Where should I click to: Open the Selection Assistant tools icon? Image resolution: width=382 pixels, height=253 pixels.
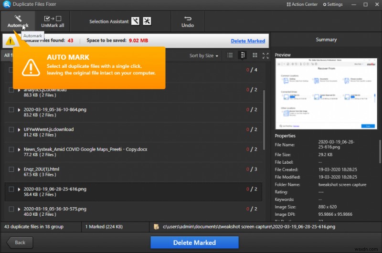point(147,21)
